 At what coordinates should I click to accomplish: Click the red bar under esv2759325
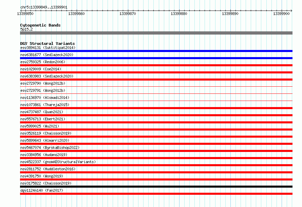pyautogui.click(x=156, y=65)
